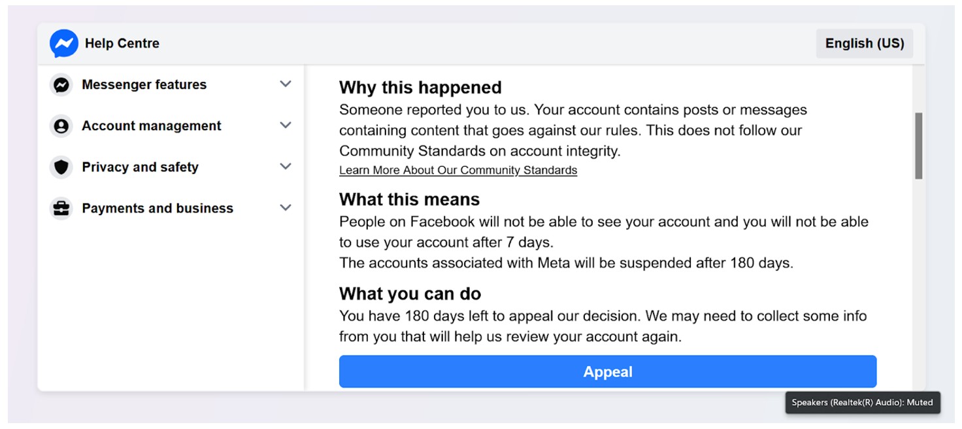
Task: Click the "Why this happened" heading
Action: tap(420, 88)
